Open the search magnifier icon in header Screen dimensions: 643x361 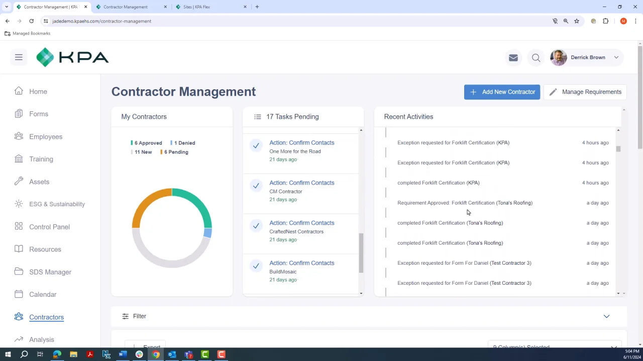536,58
